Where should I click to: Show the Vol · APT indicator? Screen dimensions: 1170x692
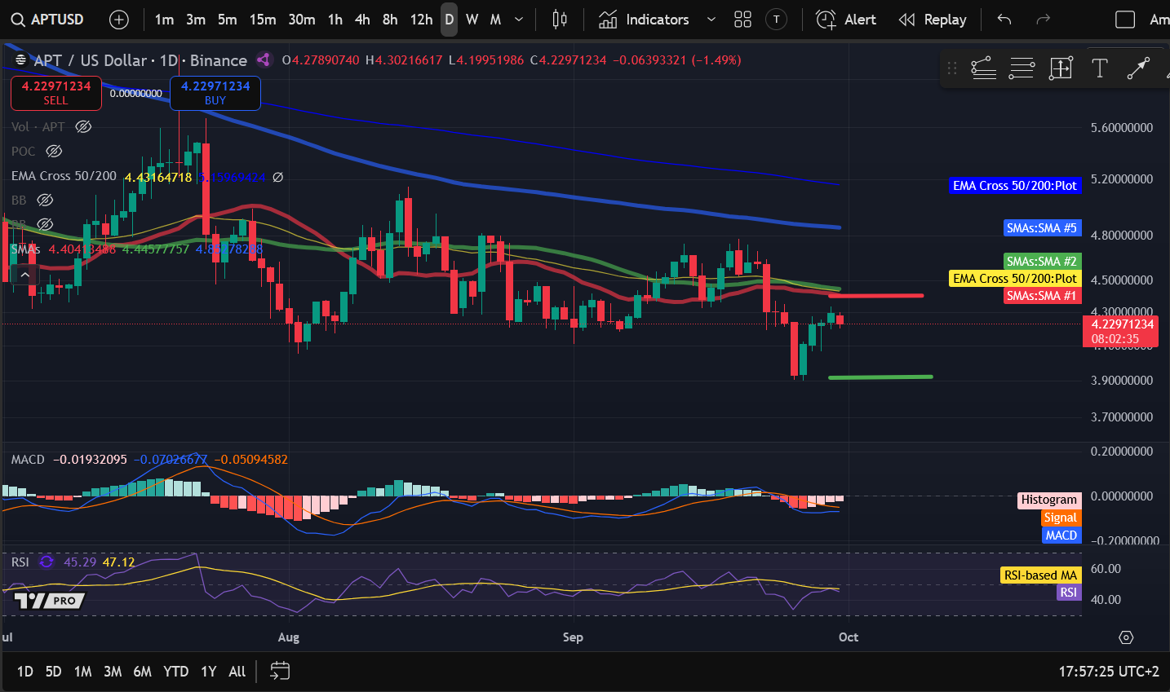83,126
